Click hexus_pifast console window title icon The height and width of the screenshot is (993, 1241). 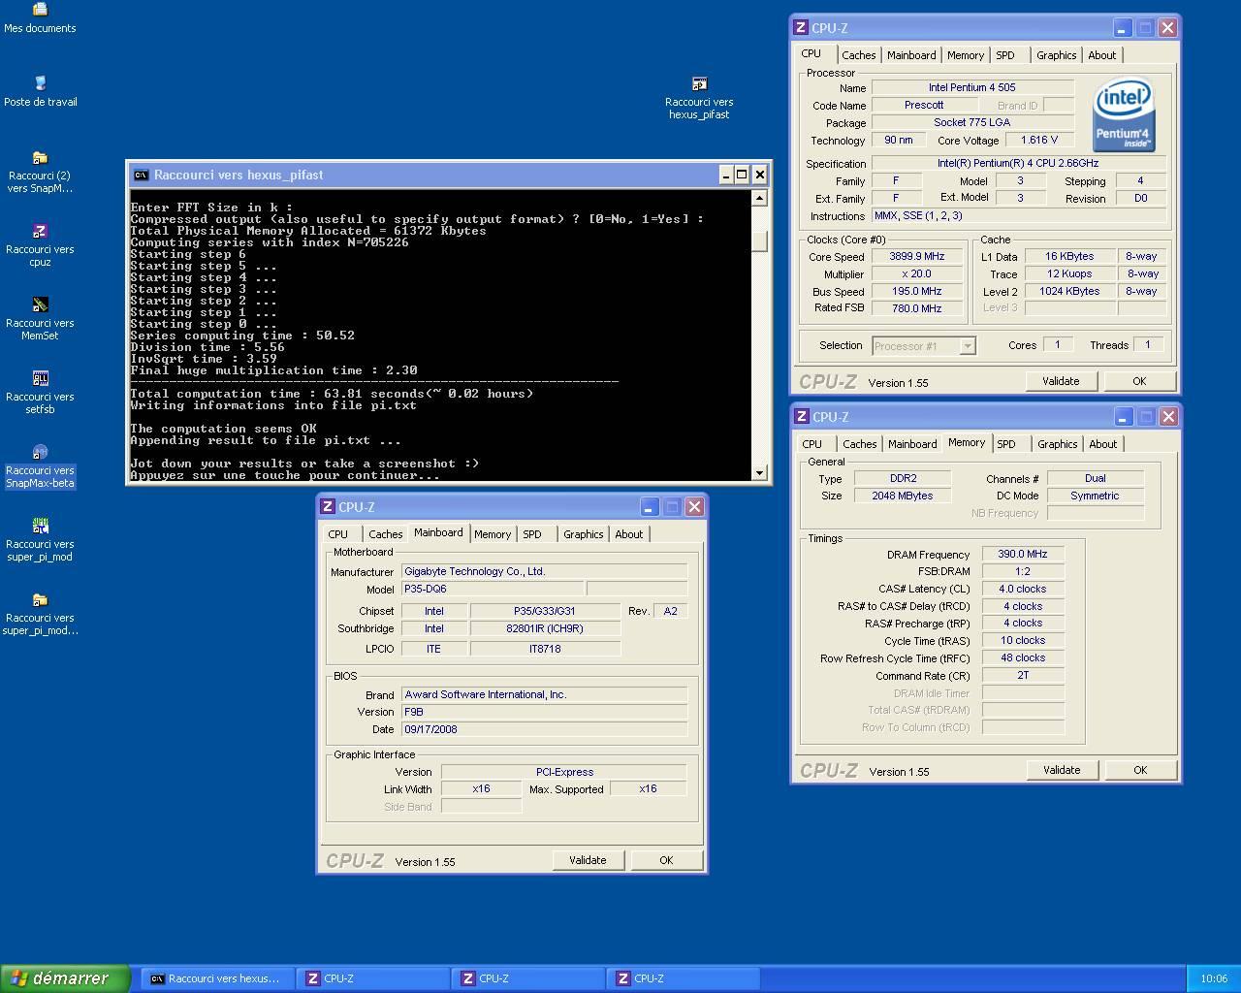[141, 175]
